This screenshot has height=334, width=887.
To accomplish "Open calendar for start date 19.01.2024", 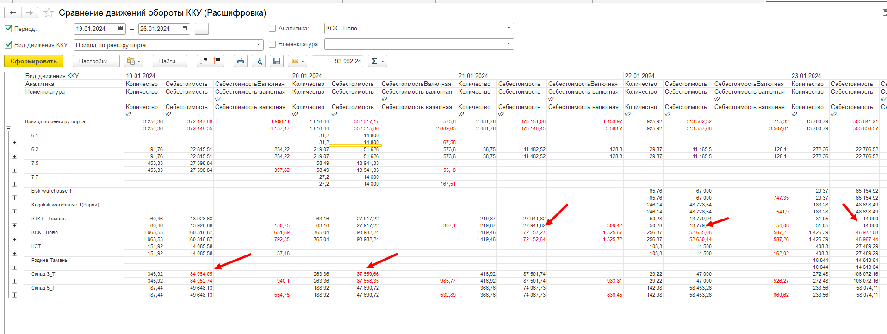I will pos(120,29).
